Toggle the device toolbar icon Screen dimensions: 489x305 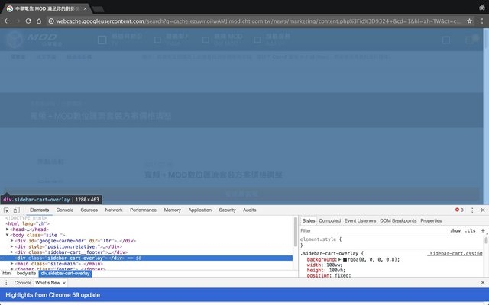pyautogui.click(x=17, y=210)
